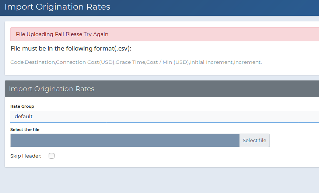Click Connection Cost(USD) in the format line

[85, 62]
